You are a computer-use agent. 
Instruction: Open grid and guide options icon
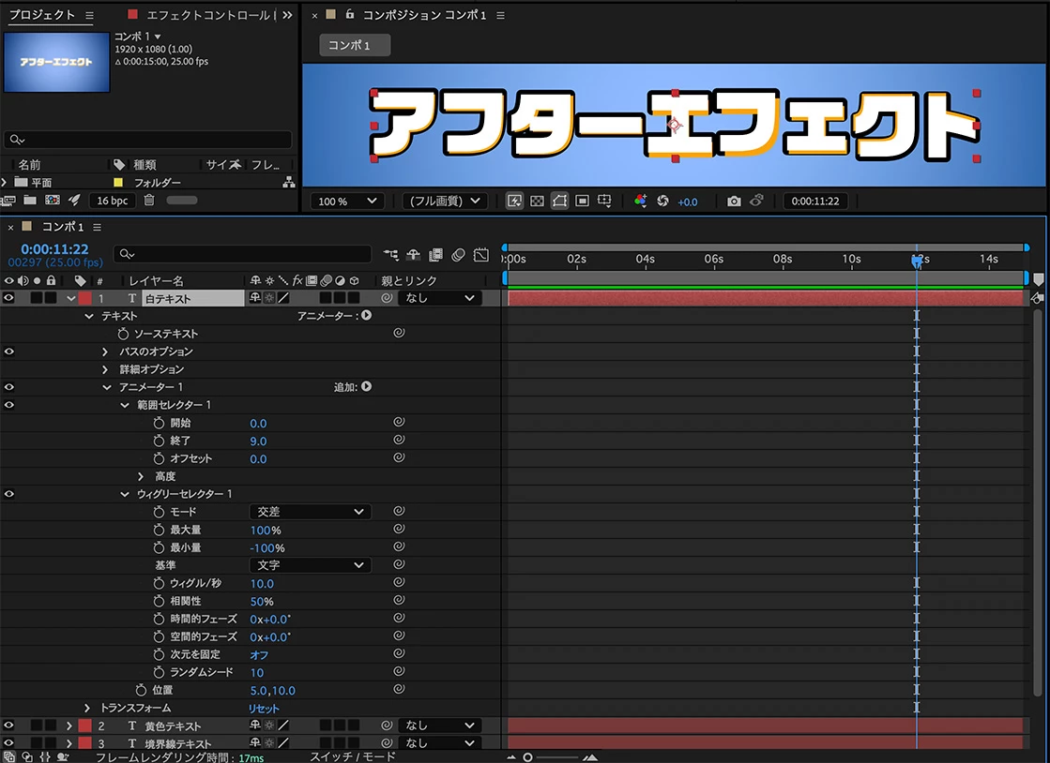tap(604, 202)
